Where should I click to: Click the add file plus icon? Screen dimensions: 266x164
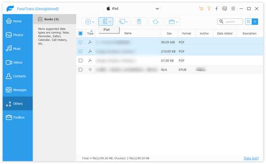pos(88,22)
